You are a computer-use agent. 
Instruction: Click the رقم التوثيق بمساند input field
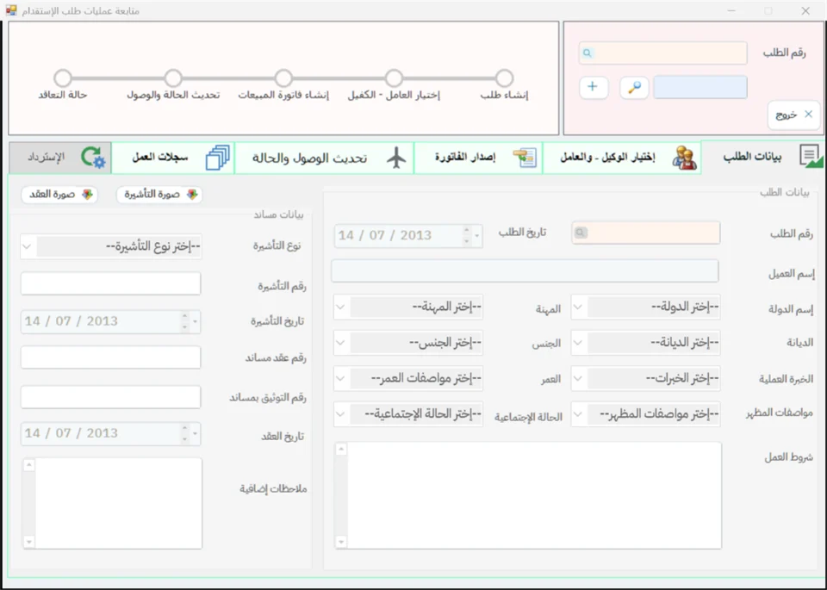(x=111, y=396)
